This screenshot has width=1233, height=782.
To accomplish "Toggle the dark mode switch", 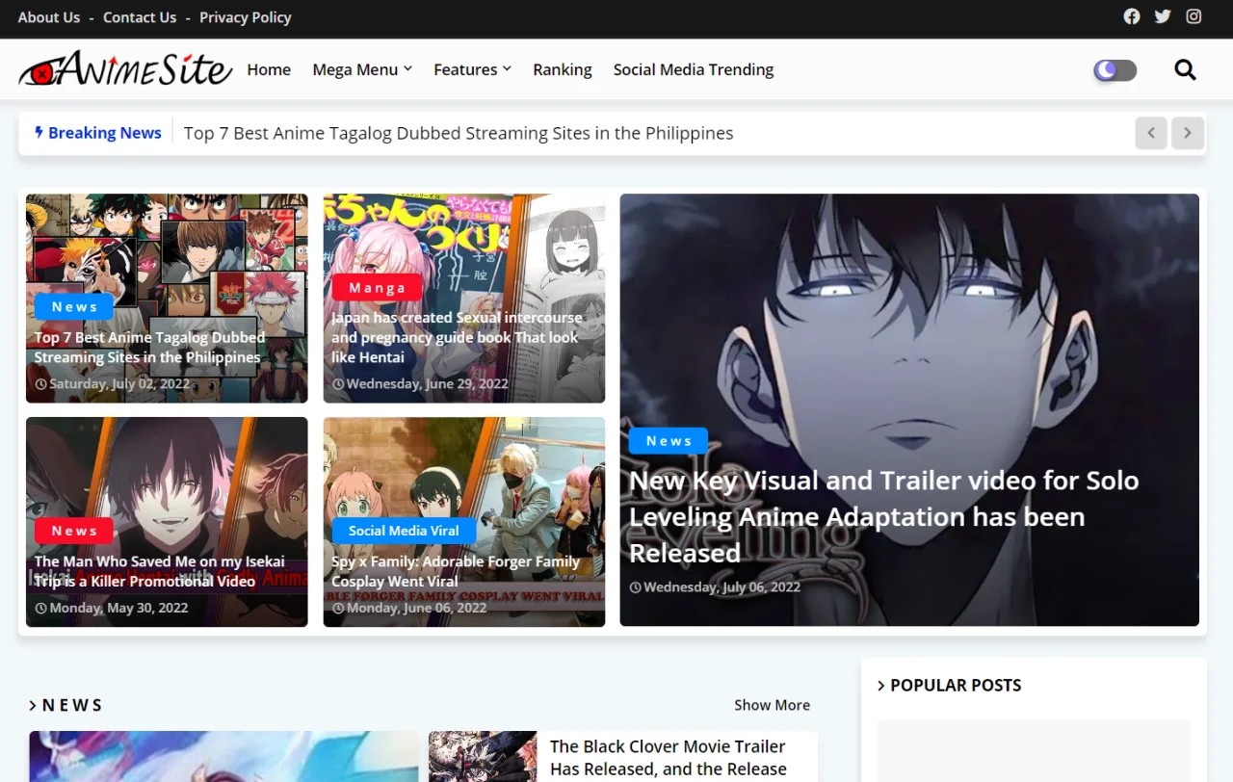I will click(1115, 69).
